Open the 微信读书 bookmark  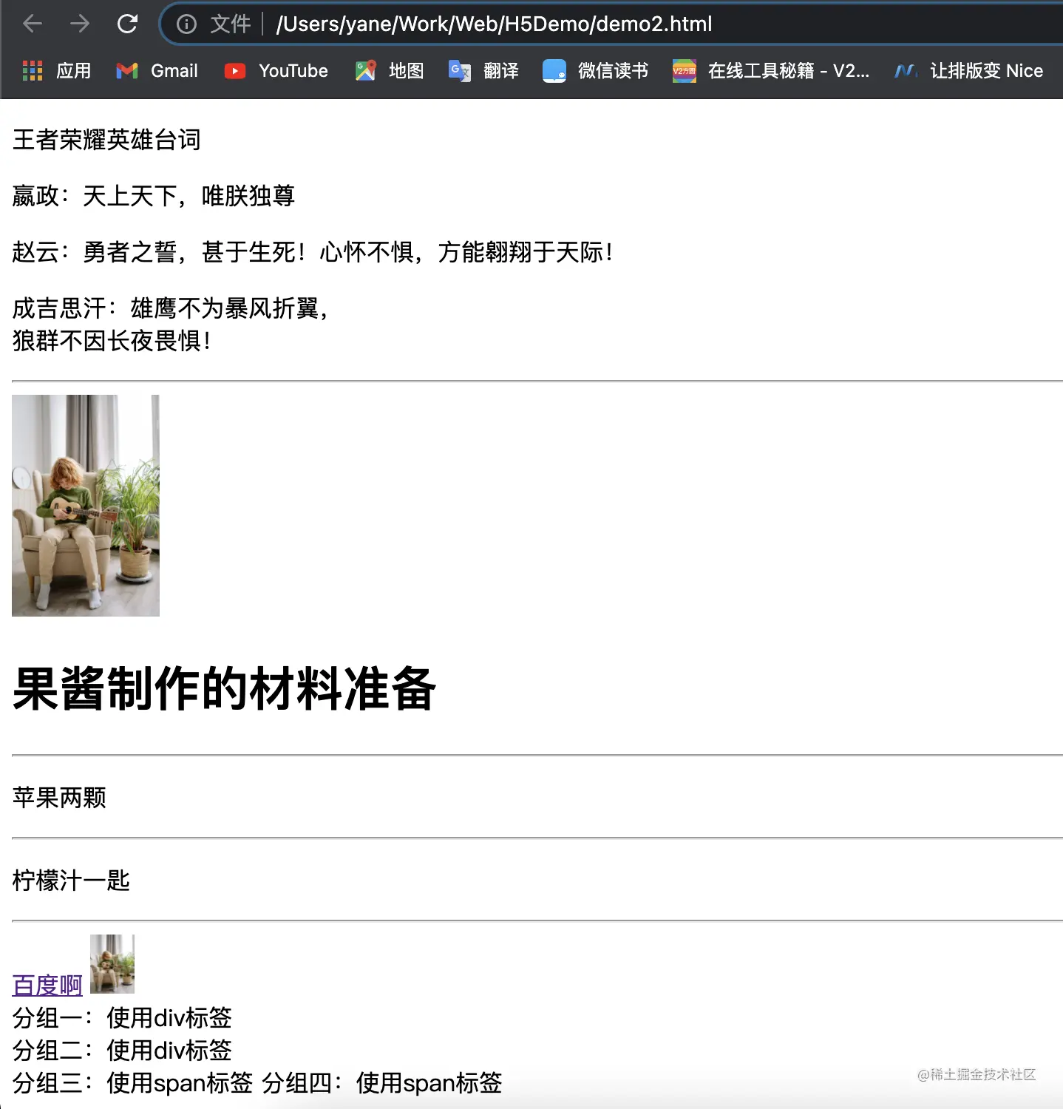[596, 71]
